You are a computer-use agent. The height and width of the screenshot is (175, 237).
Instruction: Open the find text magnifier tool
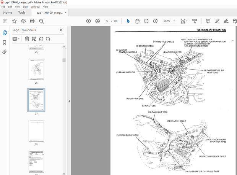coord(41,21)
